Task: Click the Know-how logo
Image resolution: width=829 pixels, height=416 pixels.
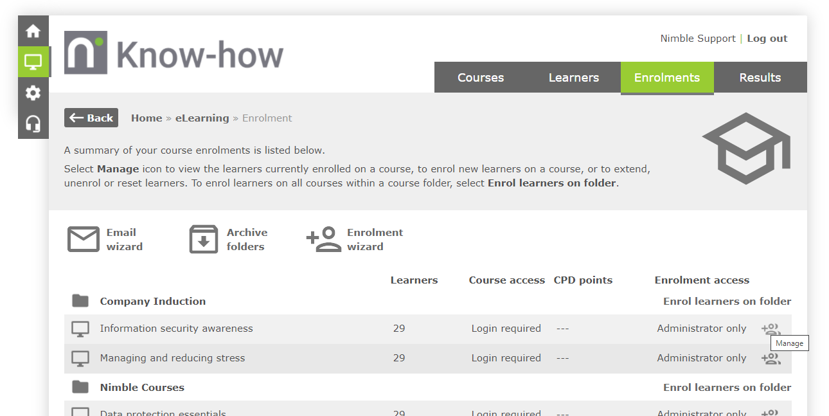Action: [174, 53]
